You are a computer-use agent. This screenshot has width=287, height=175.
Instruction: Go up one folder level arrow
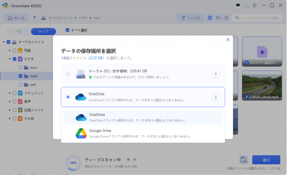coord(34,18)
